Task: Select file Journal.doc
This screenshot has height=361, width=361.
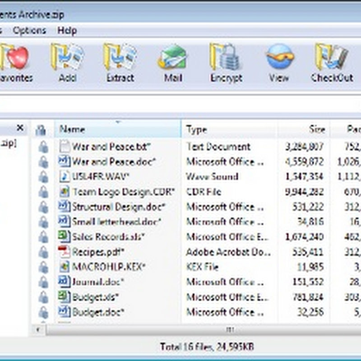Action: pyautogui.click(x=98, y=282)
